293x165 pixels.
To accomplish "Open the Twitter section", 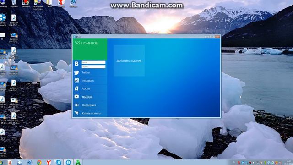I will click(90, 72).
